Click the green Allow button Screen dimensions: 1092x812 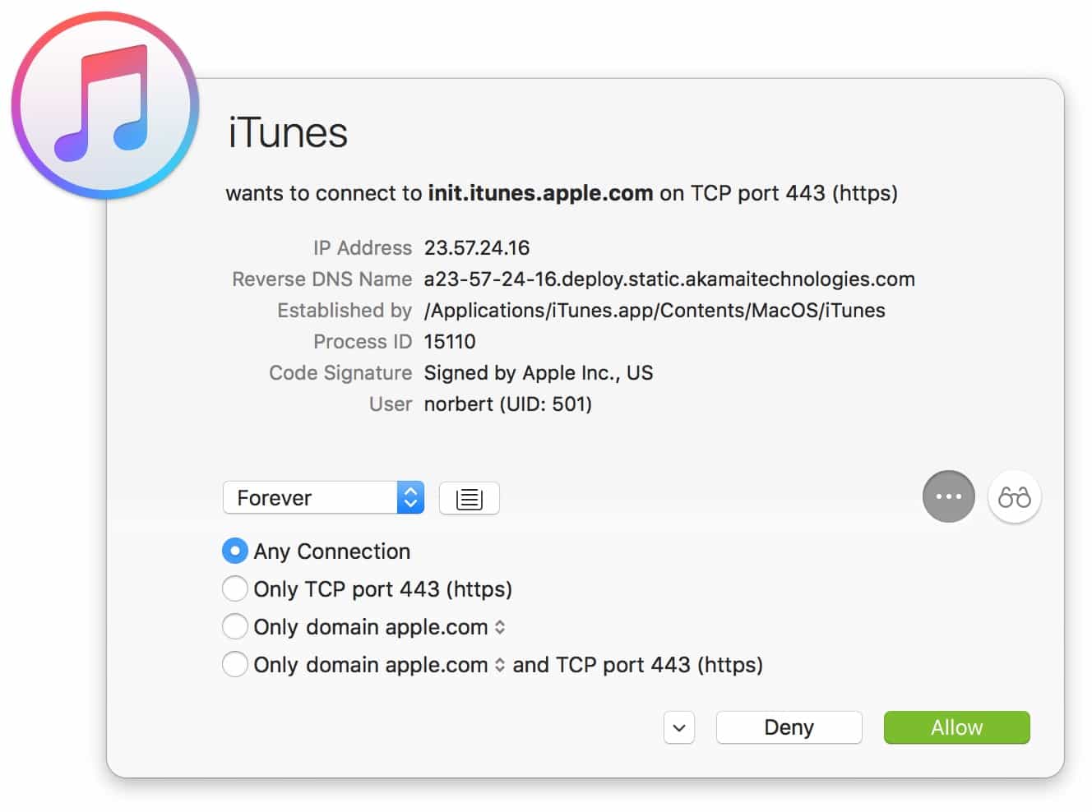point(956,727)
